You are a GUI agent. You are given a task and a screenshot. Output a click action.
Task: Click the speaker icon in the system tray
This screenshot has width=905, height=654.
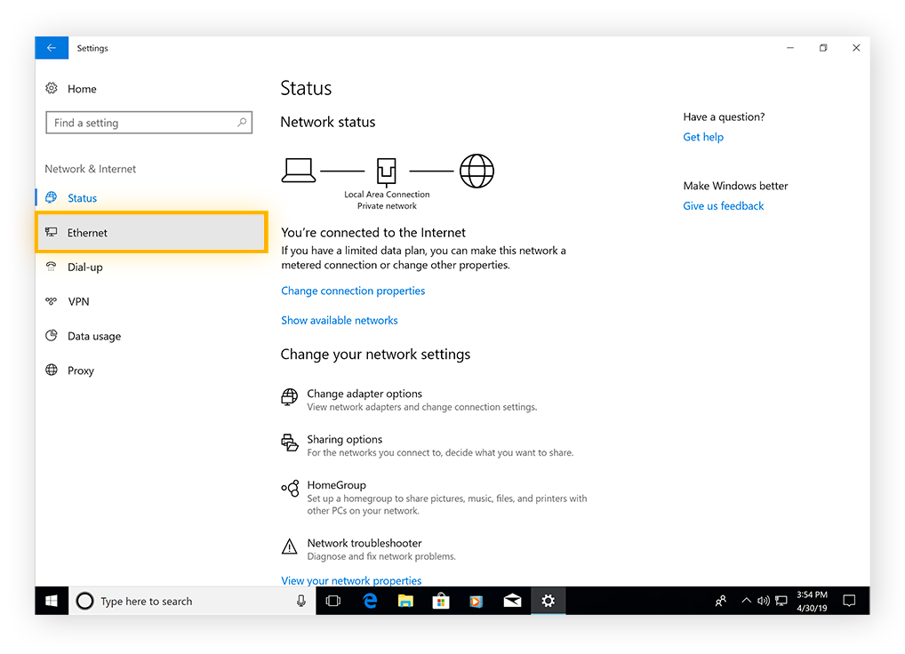pyautogui.click(x=763, y=601)
